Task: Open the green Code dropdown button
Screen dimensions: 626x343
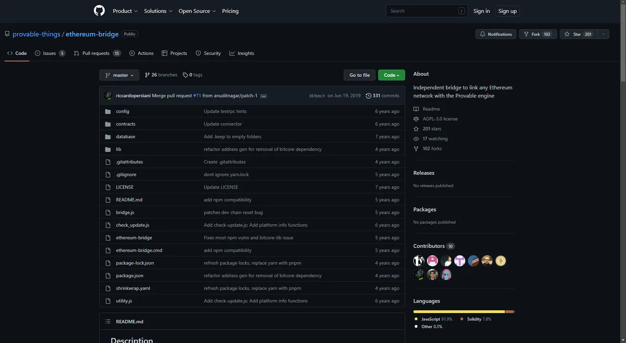Action: [x=391, y=75]
